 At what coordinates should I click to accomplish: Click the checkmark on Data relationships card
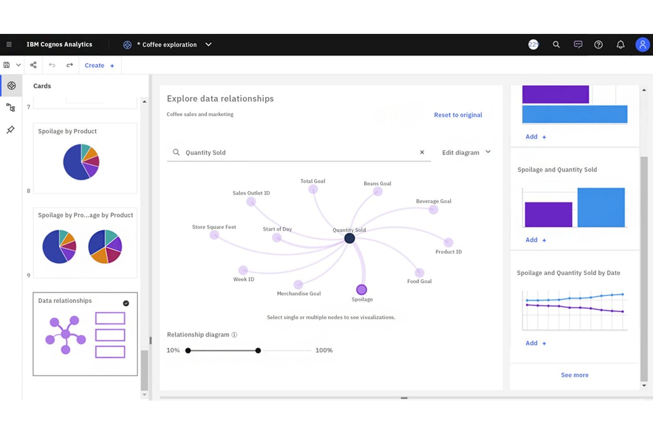coord(126,303)
